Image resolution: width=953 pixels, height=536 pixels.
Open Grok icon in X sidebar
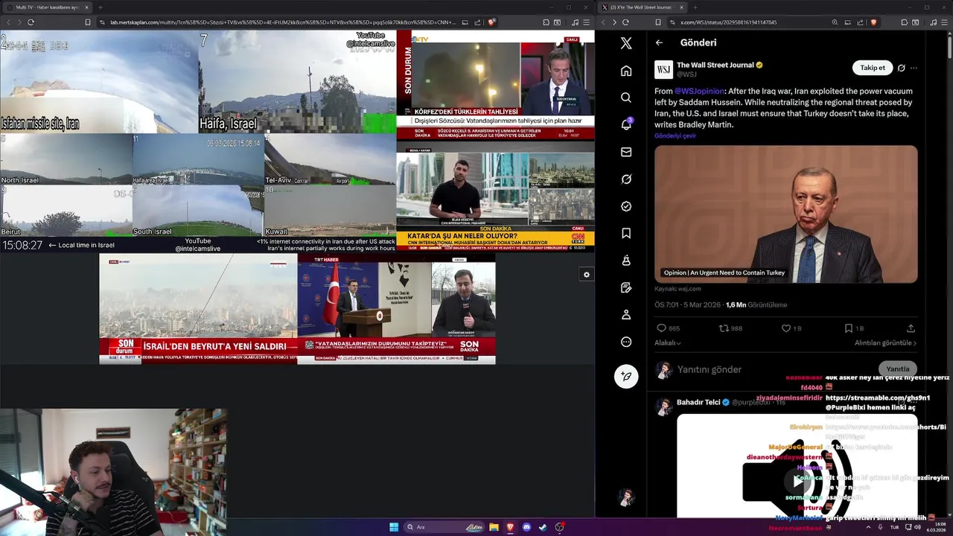[626, 179]
